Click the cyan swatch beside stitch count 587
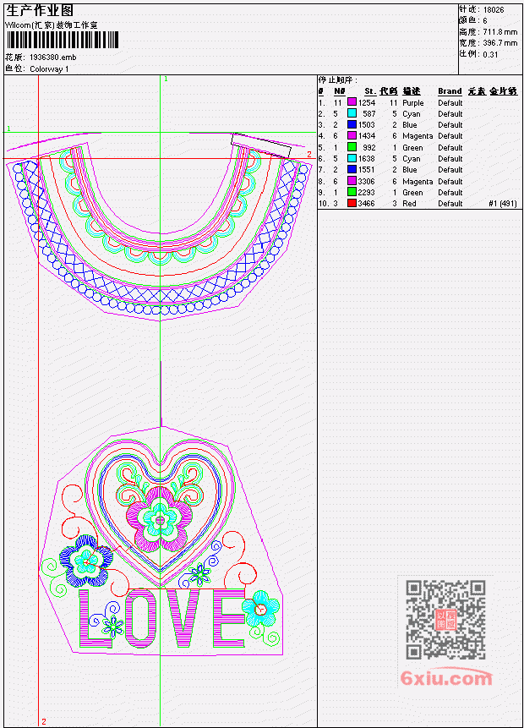This screenshot has height=728, width=524. pyautogui.click(x=352, y=113)
